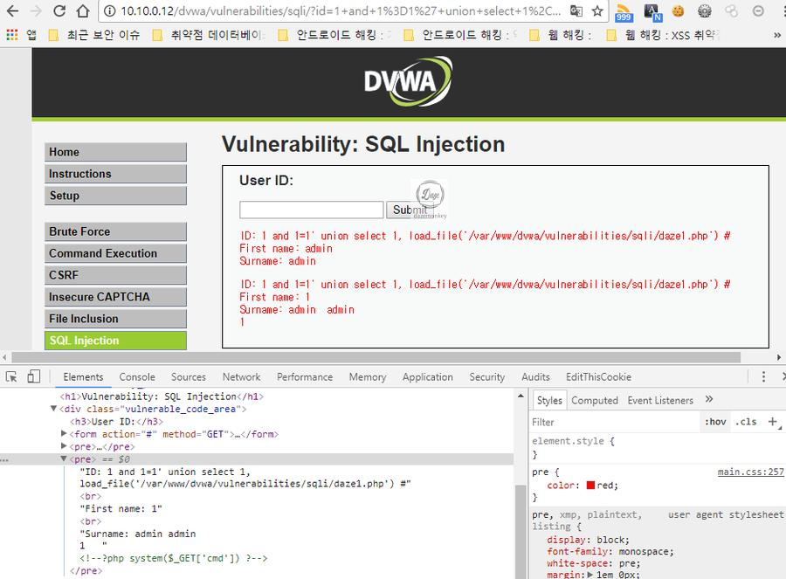The height and width of the screenshot is (579, 786).
Task: Open the Event Listeners tab
Action: click(x=660, y=400)
